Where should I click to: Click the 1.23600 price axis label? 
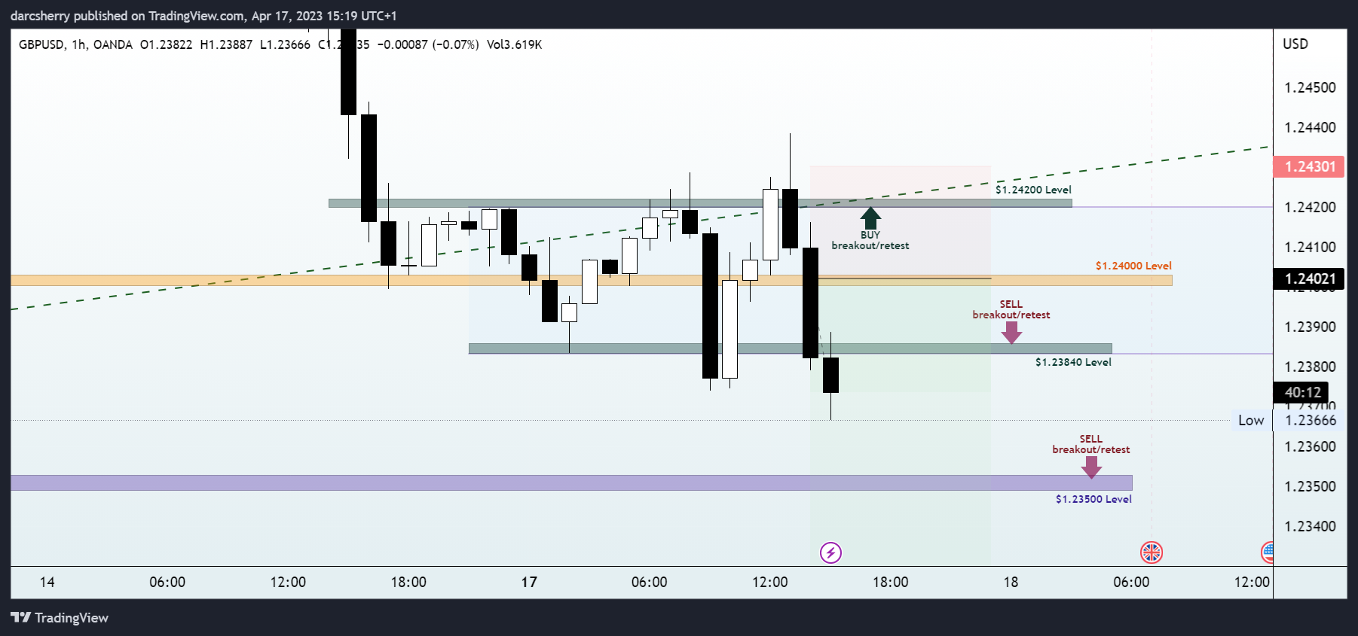coord(1310,446)
